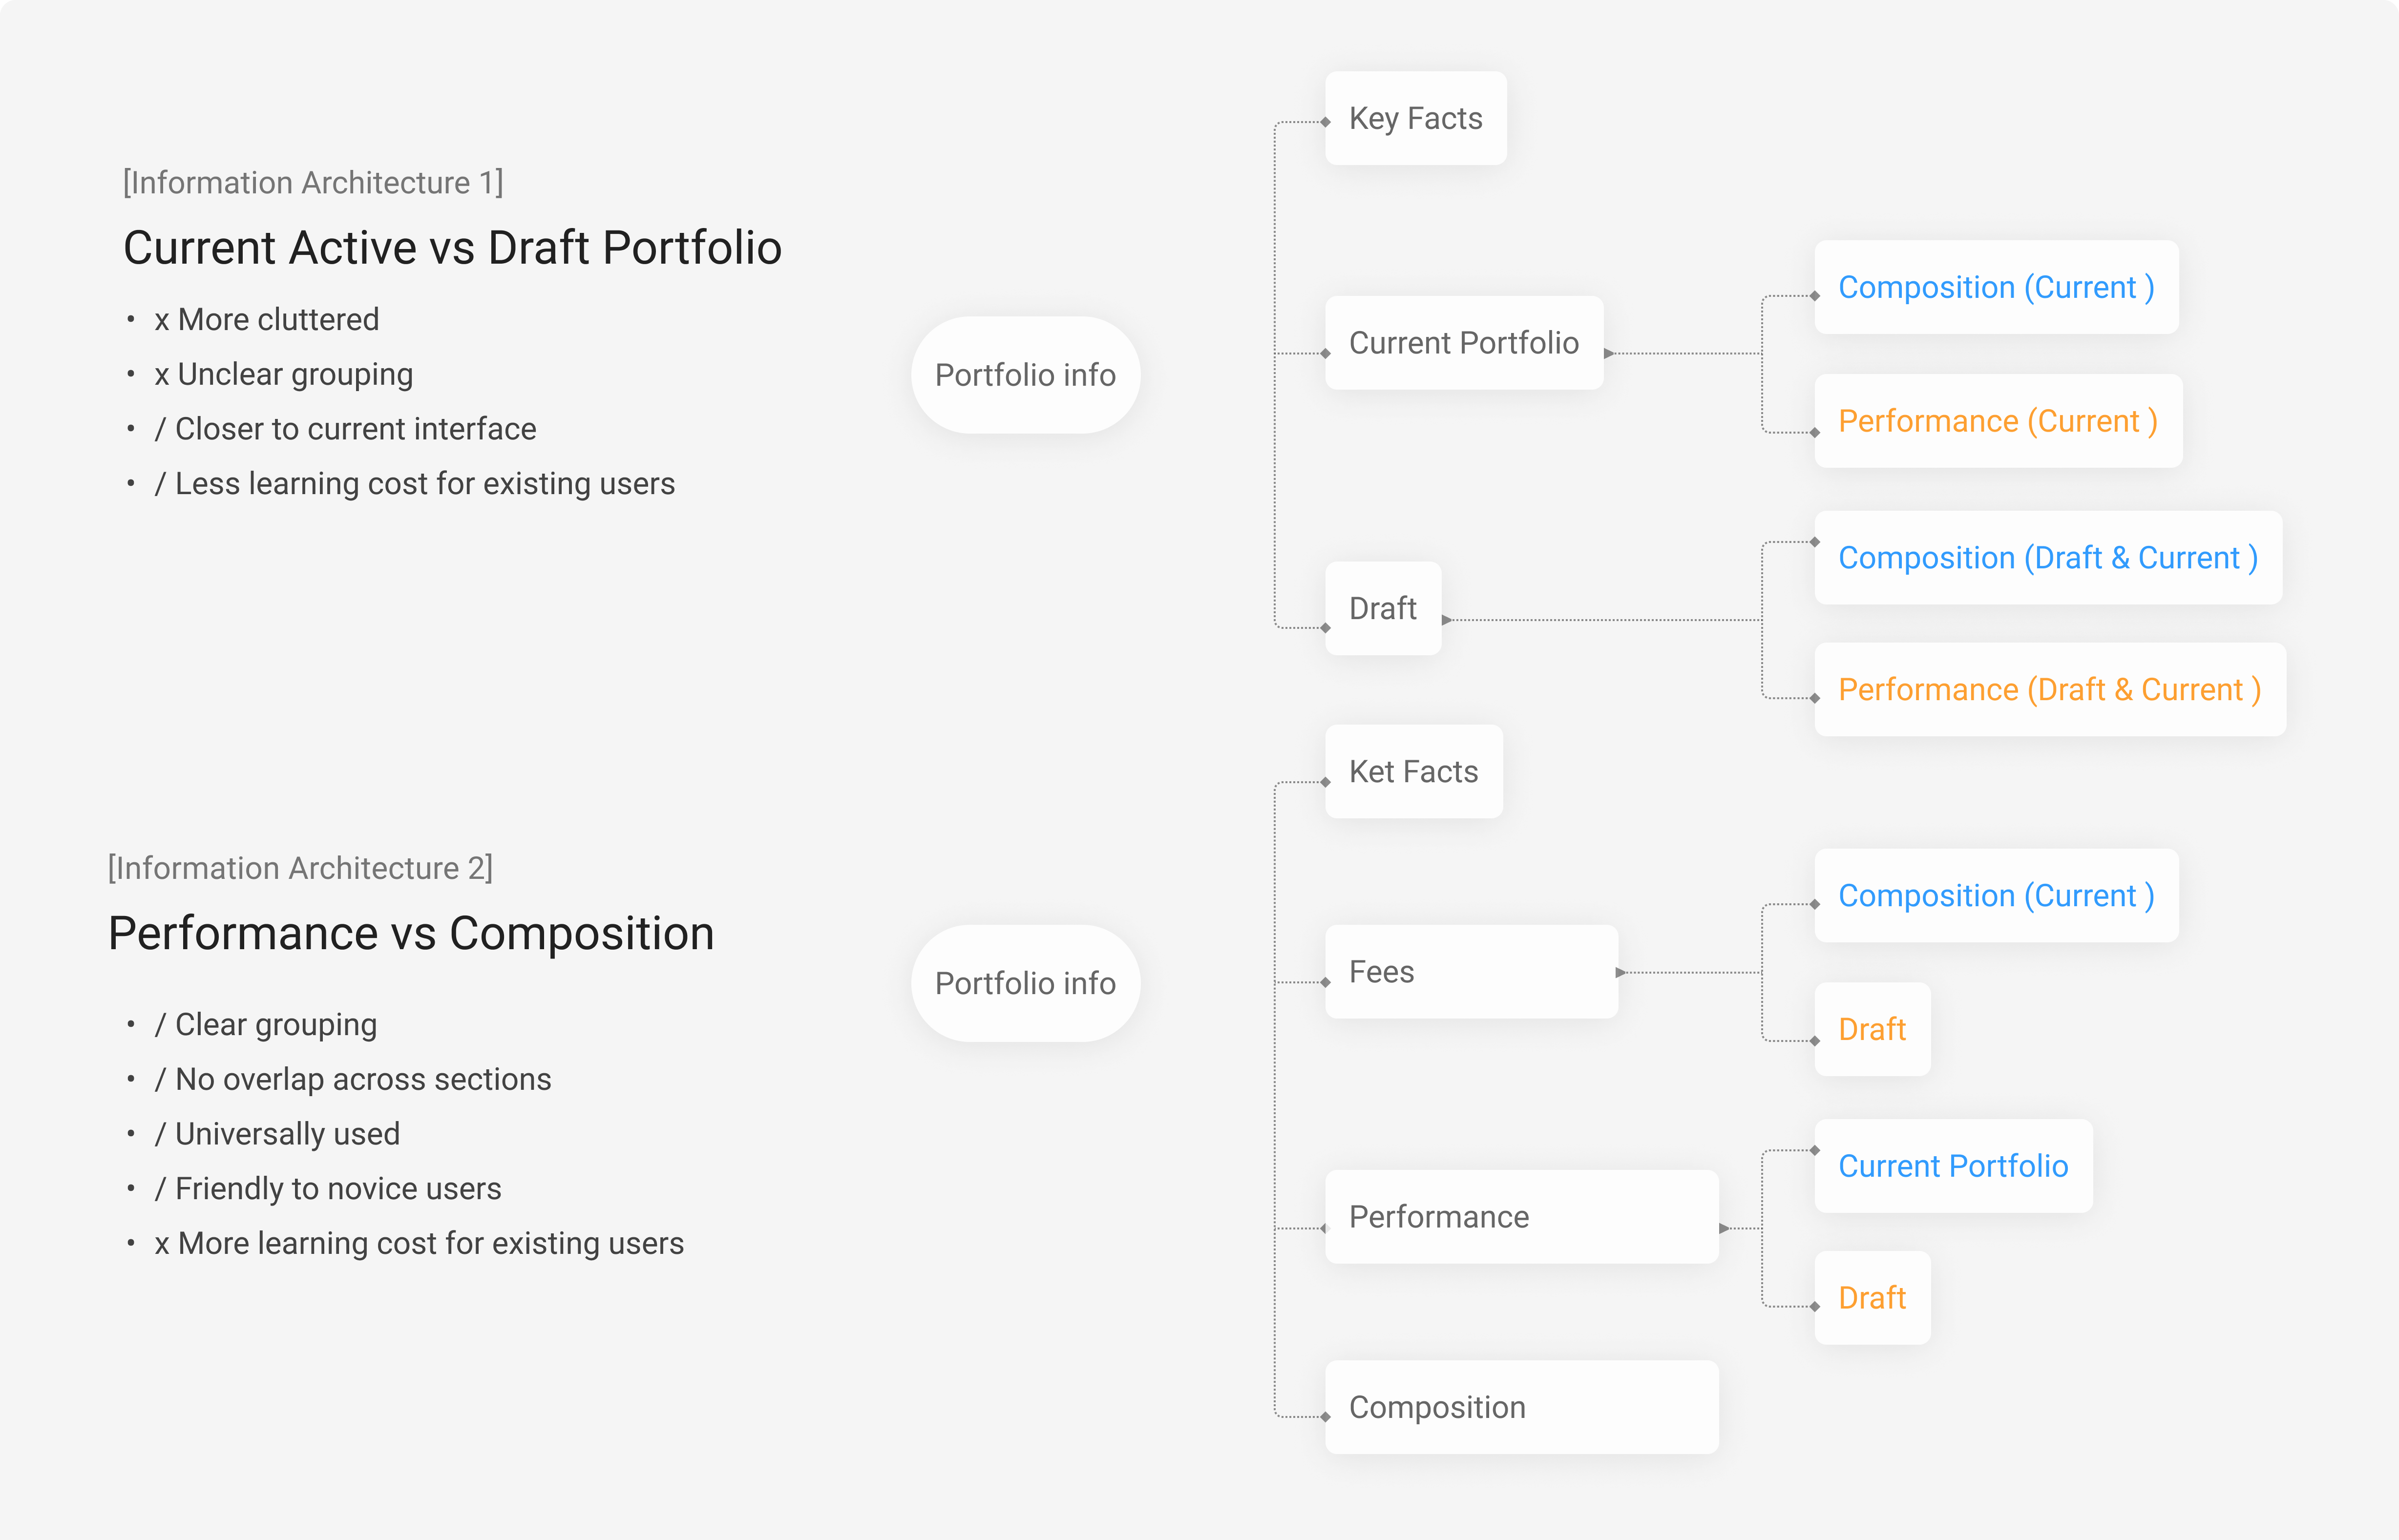The image size is (2399, 1540).
Task: Click the "Current Active vs Draft Portfolio" heading
Action: 452,248
